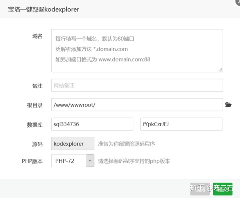This screenshot has width=240, height=198.
Task: Click the 备注 label
Action: click(37, 86)
